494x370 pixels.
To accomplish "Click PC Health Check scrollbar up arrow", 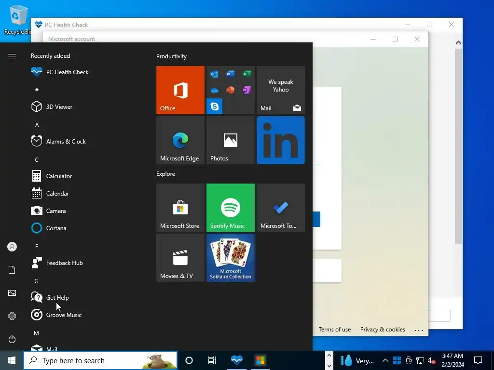I will (458, 43).
